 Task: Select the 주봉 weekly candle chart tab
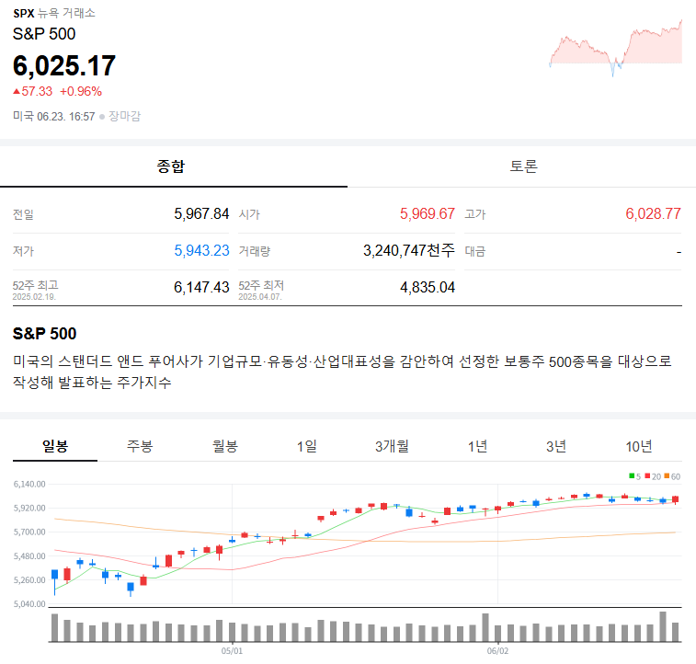pos(140,446)
